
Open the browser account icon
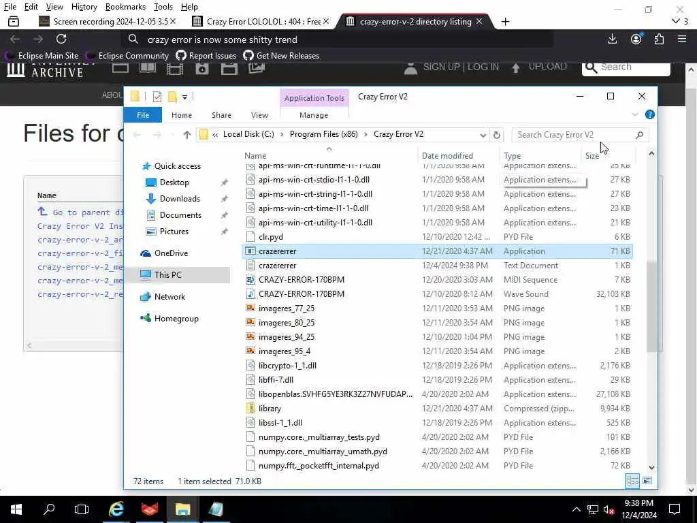point(636,39)
